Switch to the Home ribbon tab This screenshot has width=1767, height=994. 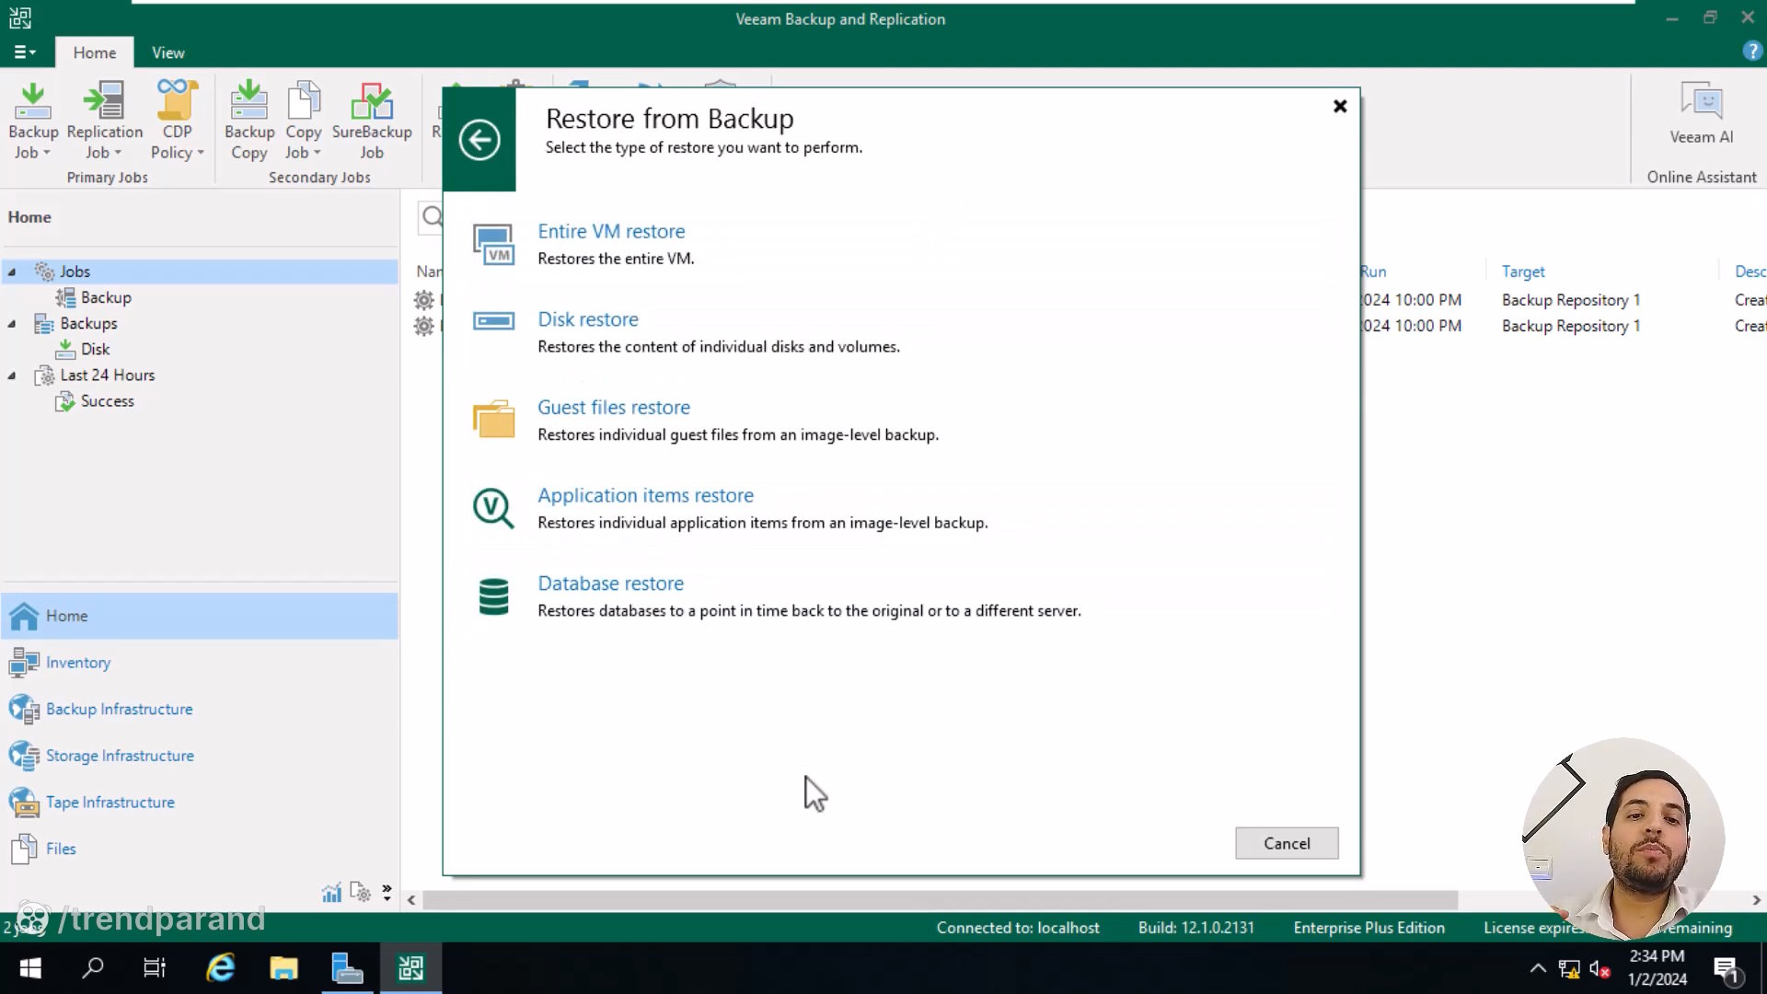95,52
